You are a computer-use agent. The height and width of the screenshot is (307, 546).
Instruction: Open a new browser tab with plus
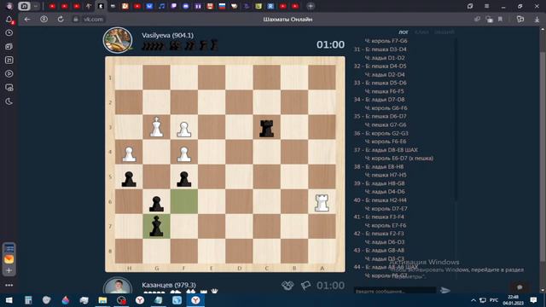311,6
